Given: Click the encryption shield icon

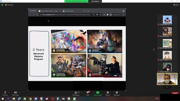Looking at the screenshot, I should tap(2, 5).
